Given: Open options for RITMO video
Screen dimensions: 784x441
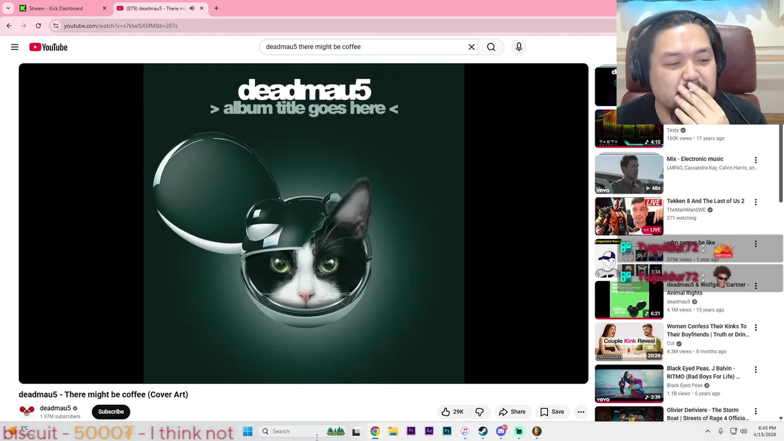Looking at the screenshot, I should (x=755, y=370).
